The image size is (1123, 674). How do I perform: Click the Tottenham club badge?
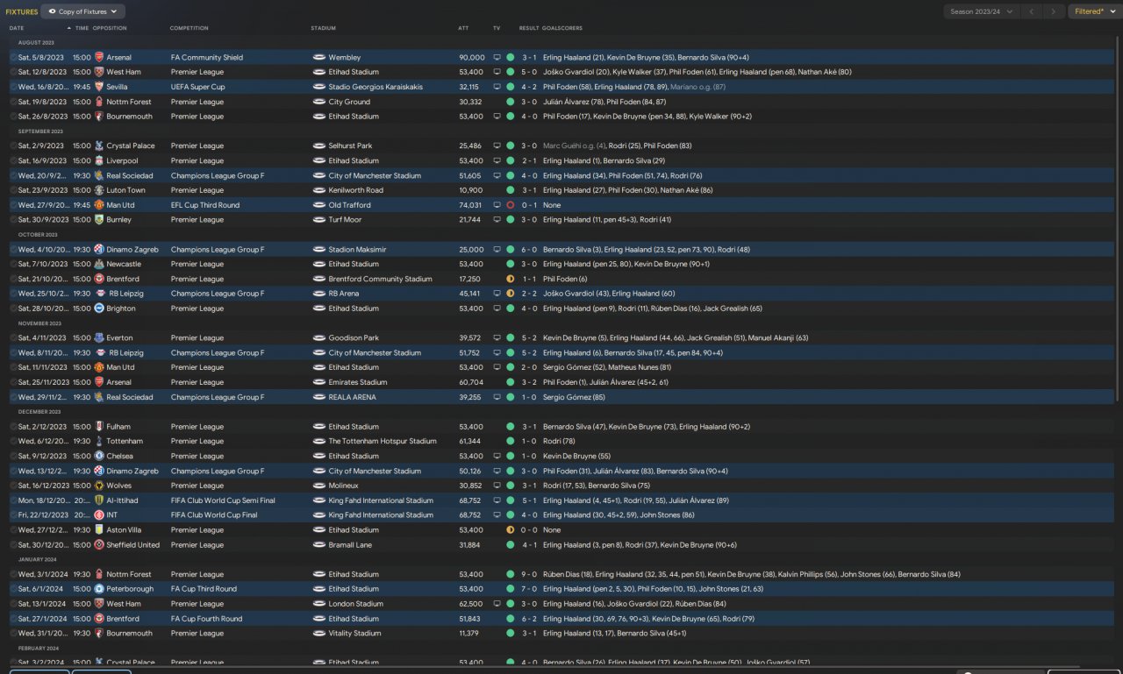pyautogui.click(x=99, y=441)
